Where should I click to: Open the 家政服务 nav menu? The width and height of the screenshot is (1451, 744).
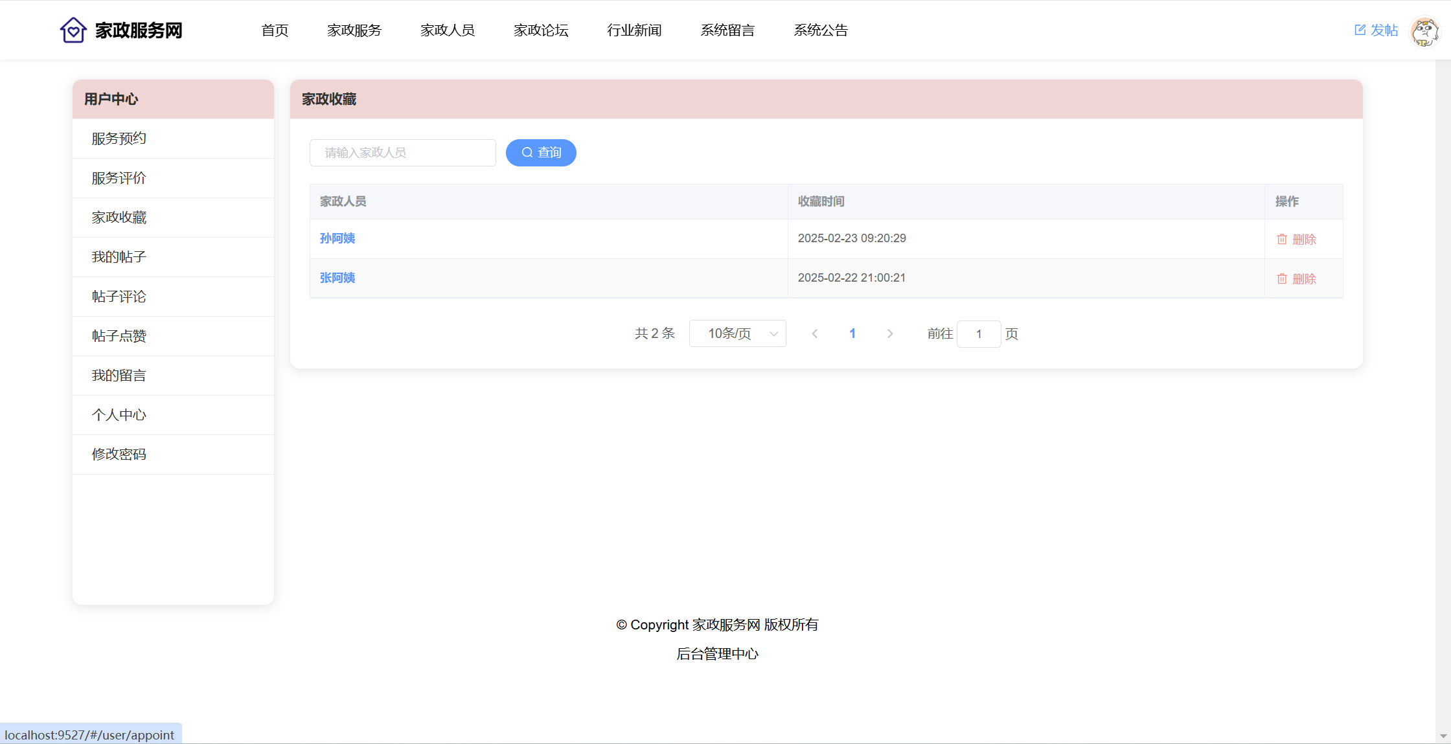[x=354, y=30]
